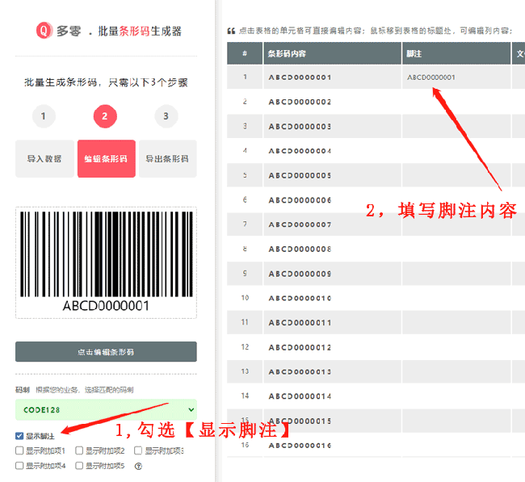Click row number 14 in the table
525x482 pixels.
245,396
